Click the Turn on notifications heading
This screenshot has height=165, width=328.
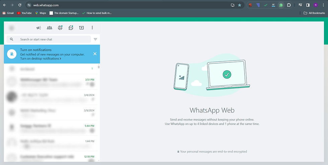click(x=36, y=50)
